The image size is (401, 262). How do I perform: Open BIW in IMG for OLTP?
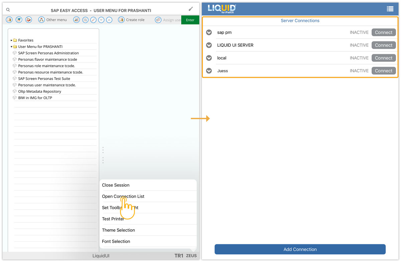click(35, 98)
